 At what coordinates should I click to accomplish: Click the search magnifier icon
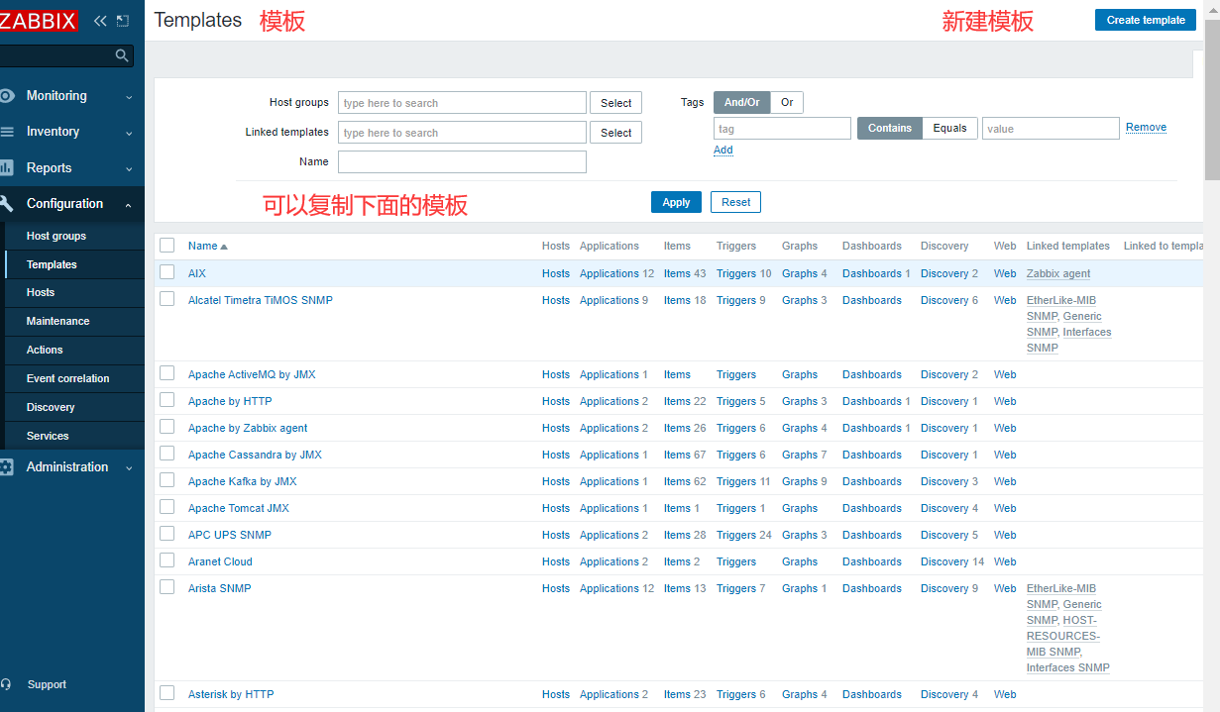pos(121,55)
